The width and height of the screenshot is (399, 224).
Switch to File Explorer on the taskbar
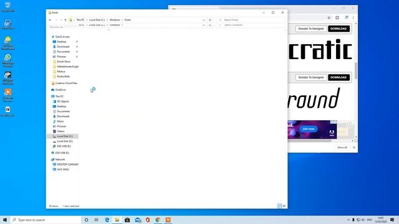tap(117, 220)
